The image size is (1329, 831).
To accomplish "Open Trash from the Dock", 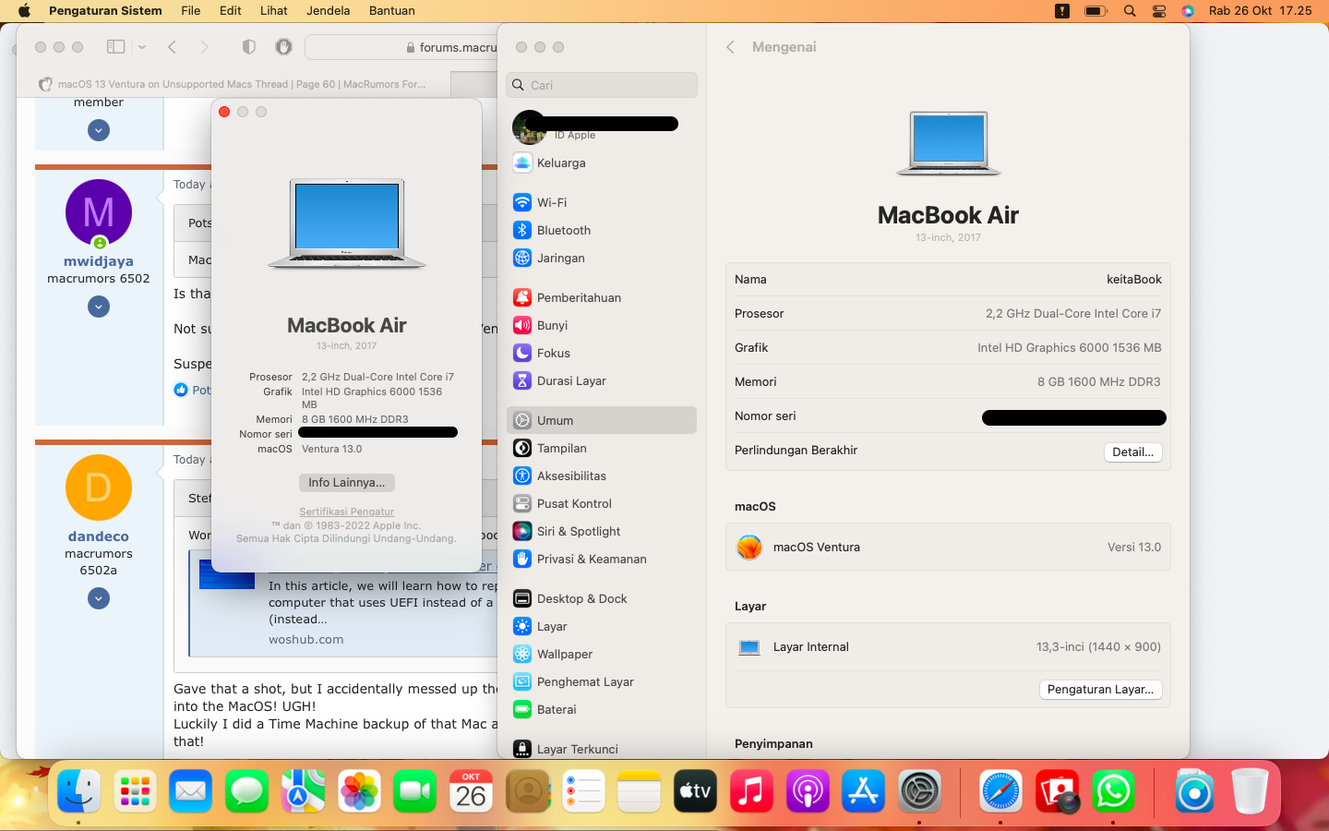I will tap(1250, 791).
